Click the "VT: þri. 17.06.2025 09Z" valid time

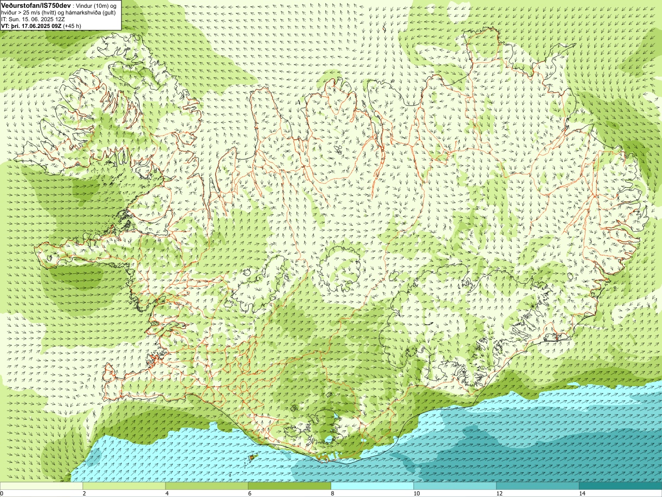point(31,25)
